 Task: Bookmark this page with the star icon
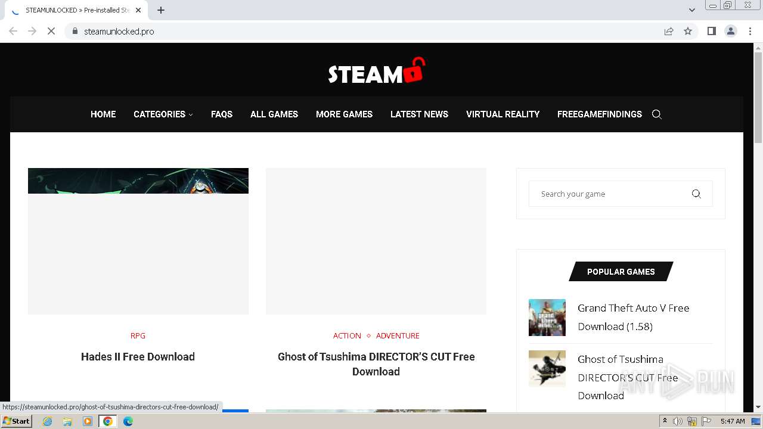pyautogui.click(x=688, y=31)
